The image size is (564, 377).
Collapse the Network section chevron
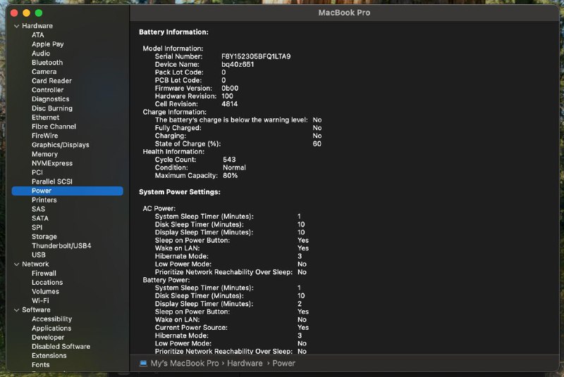click(16, 264)
